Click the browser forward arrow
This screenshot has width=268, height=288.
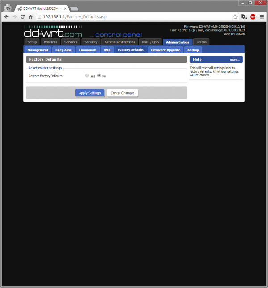(14, 16)
